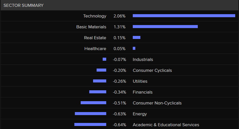Open the Consumer Cyclicals sector
The width and height of the screenshot is (239, 129).
[152, 70]
